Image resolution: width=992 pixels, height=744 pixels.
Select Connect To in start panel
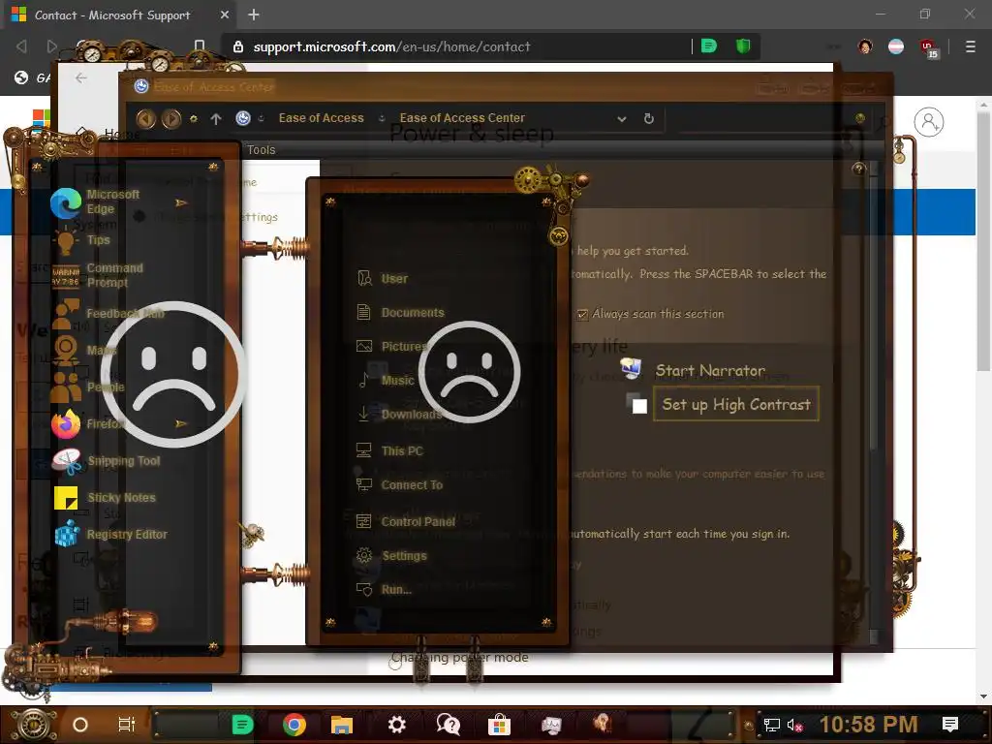click(x=399, y=485)
